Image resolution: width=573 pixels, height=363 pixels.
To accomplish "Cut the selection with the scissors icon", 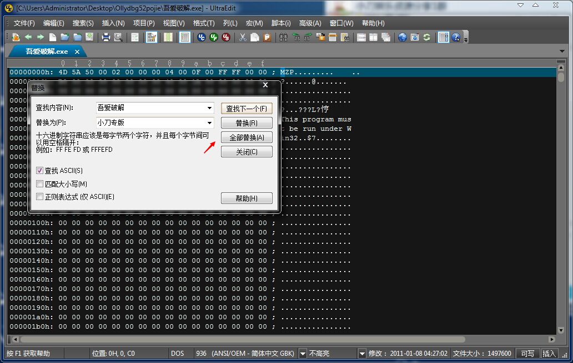I will [243, 37].
